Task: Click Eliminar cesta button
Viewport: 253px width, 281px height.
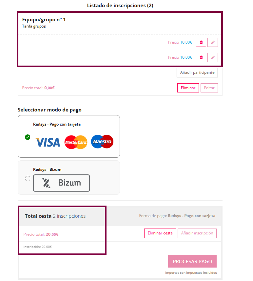Action: pos(160,233)
